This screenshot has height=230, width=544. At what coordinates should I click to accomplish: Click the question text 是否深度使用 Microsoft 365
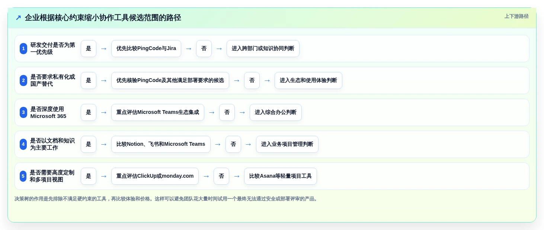click(48, 112)
